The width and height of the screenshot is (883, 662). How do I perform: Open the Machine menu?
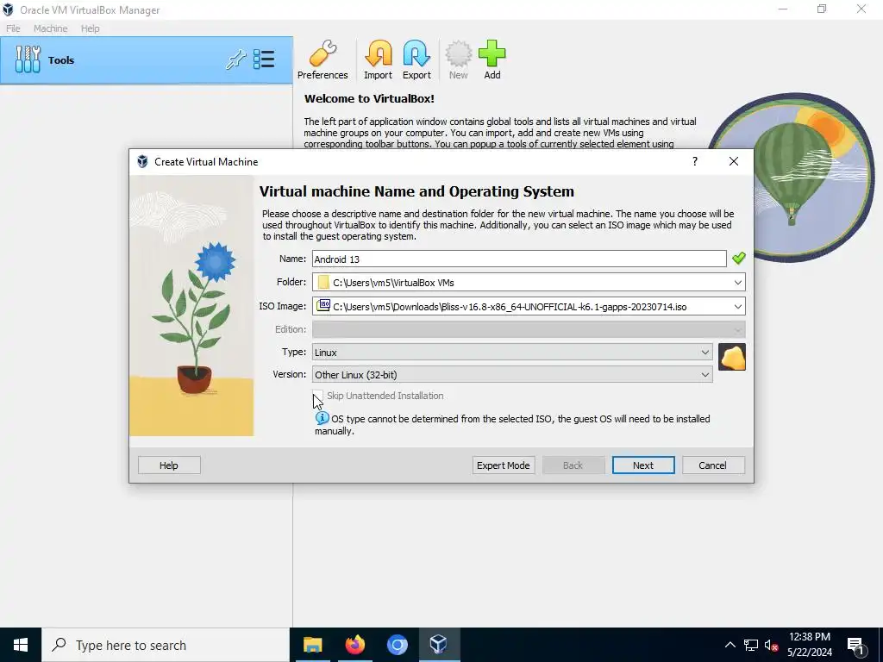click(x=51, y=28)
